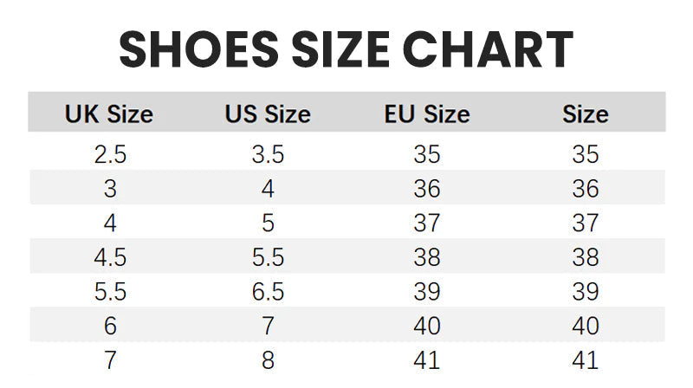Click the UK size 6 cell
The image size is (693, 388).
pos(110,326)
